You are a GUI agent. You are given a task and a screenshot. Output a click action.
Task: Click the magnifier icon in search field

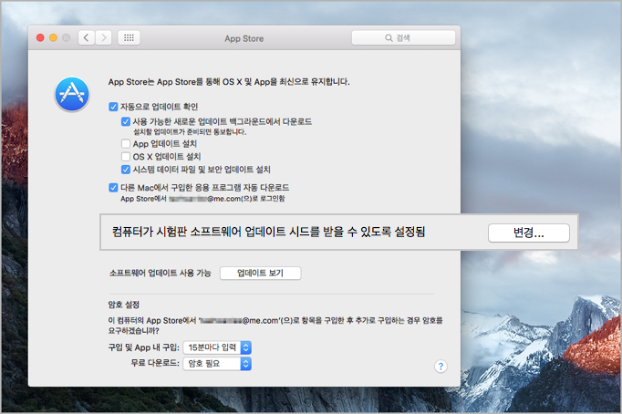coord(389,38)
